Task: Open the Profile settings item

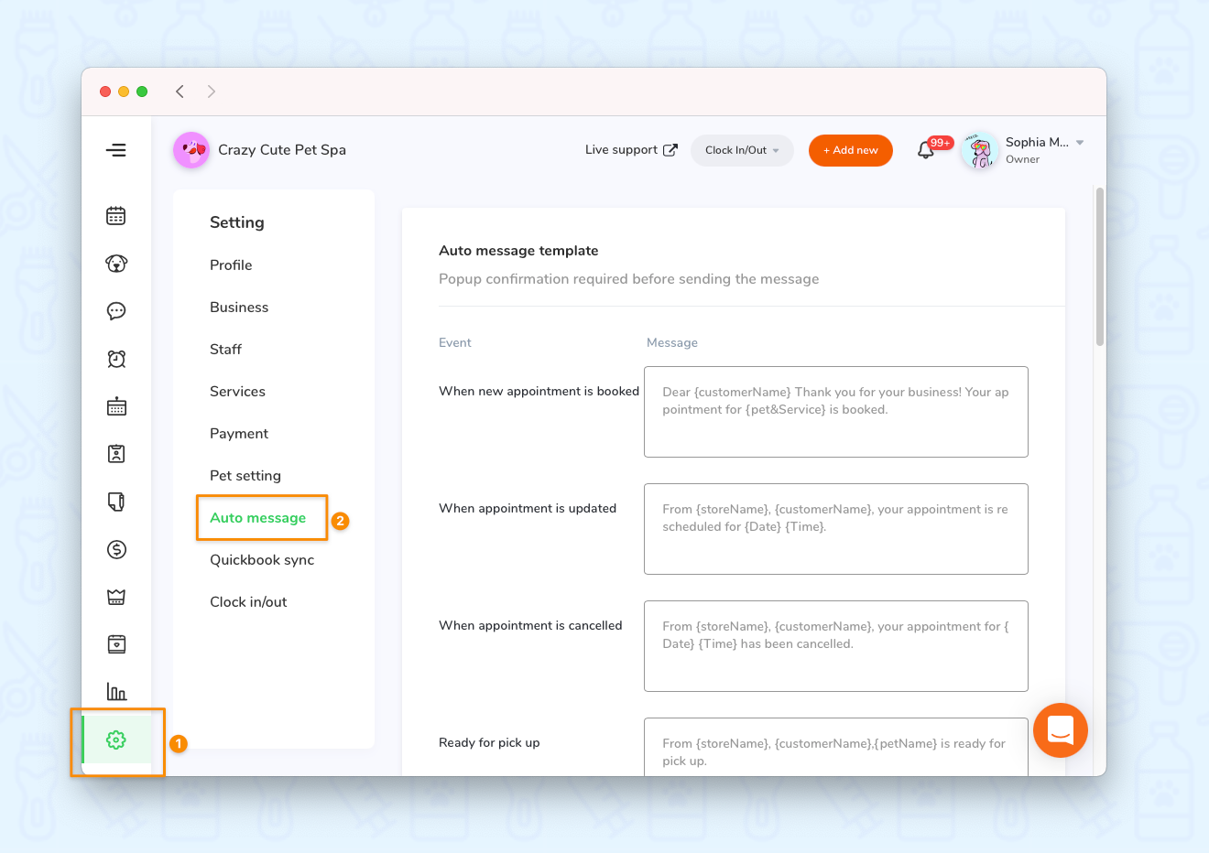Action: (231, 265)
